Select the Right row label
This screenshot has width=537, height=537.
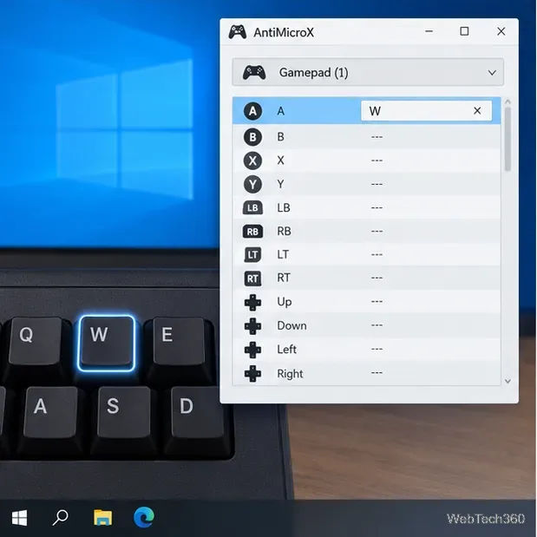click(x=290, y=374)
